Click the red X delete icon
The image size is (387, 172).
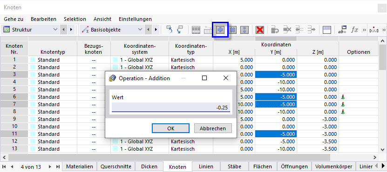pos(260,30)
